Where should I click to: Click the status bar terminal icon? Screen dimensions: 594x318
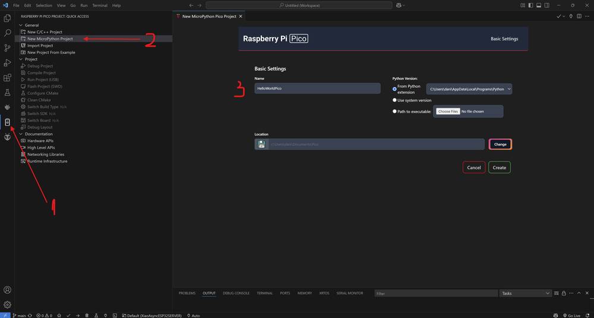point(115,316)
